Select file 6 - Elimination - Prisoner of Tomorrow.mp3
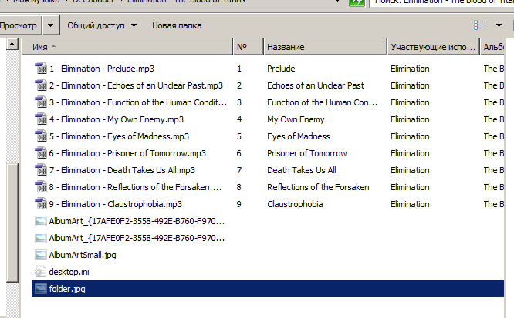 tap(127, 154)
